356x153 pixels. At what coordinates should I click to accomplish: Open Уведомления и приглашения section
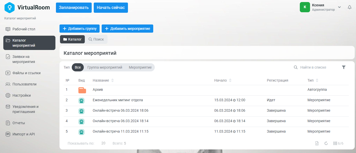[x=29, y=109]
